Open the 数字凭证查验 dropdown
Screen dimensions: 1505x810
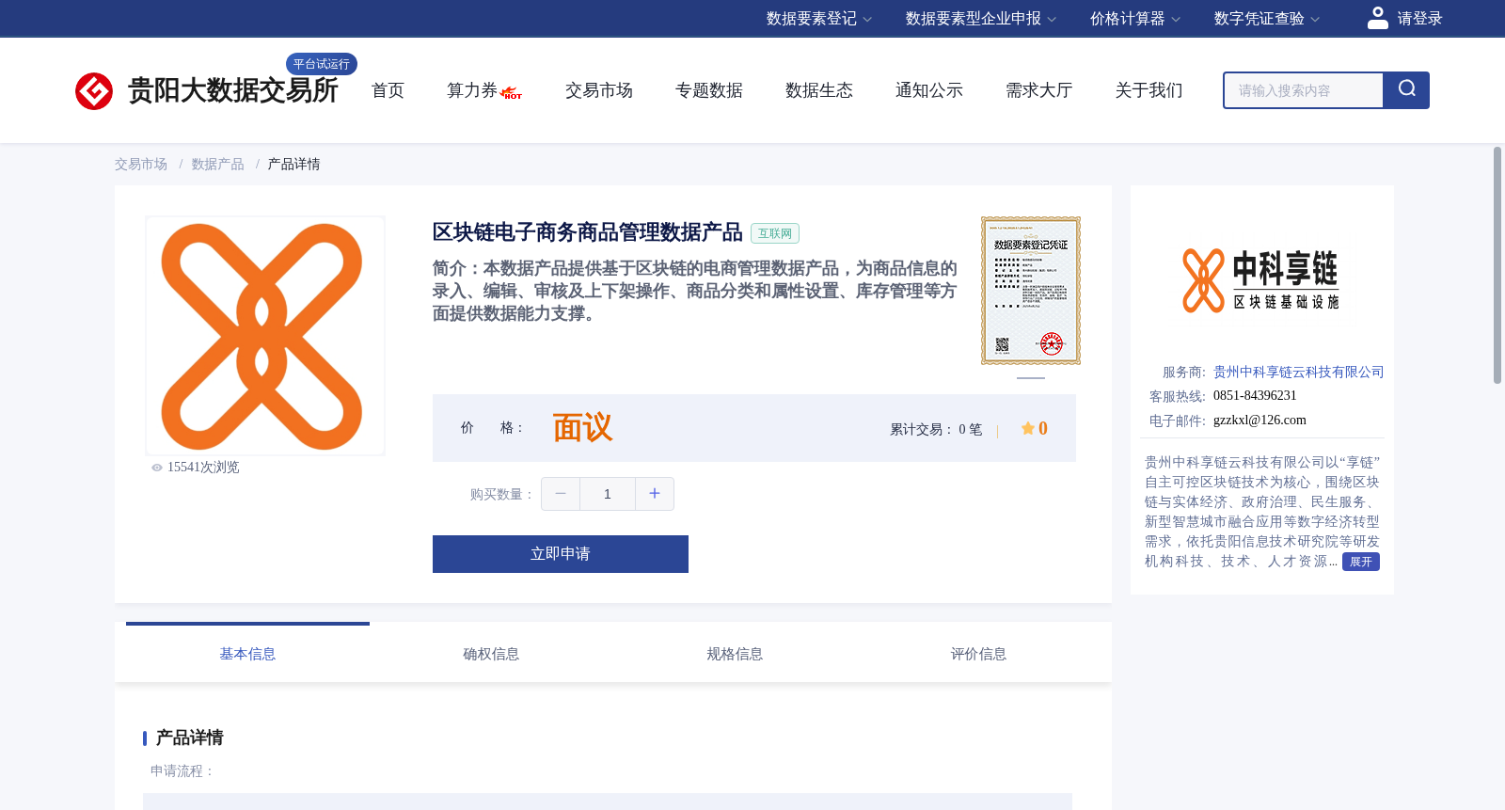point(1267,19)
